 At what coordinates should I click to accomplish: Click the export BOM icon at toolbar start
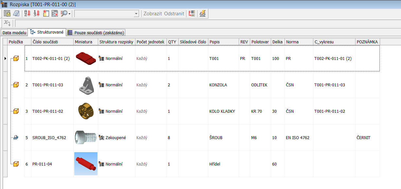click(x=7, y=14)
